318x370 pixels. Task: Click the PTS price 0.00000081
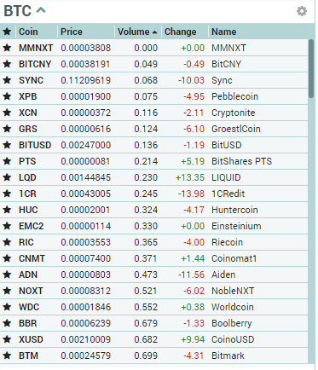click(85, 161)
